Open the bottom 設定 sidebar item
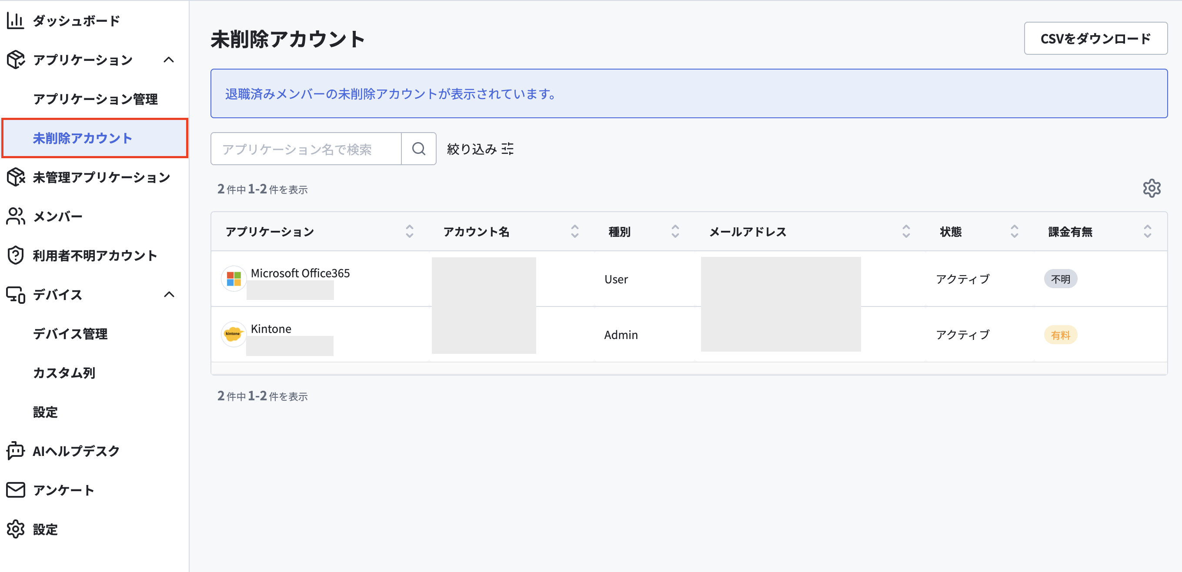This screenshot has height=572, width=1182. (x=45, y=529)
